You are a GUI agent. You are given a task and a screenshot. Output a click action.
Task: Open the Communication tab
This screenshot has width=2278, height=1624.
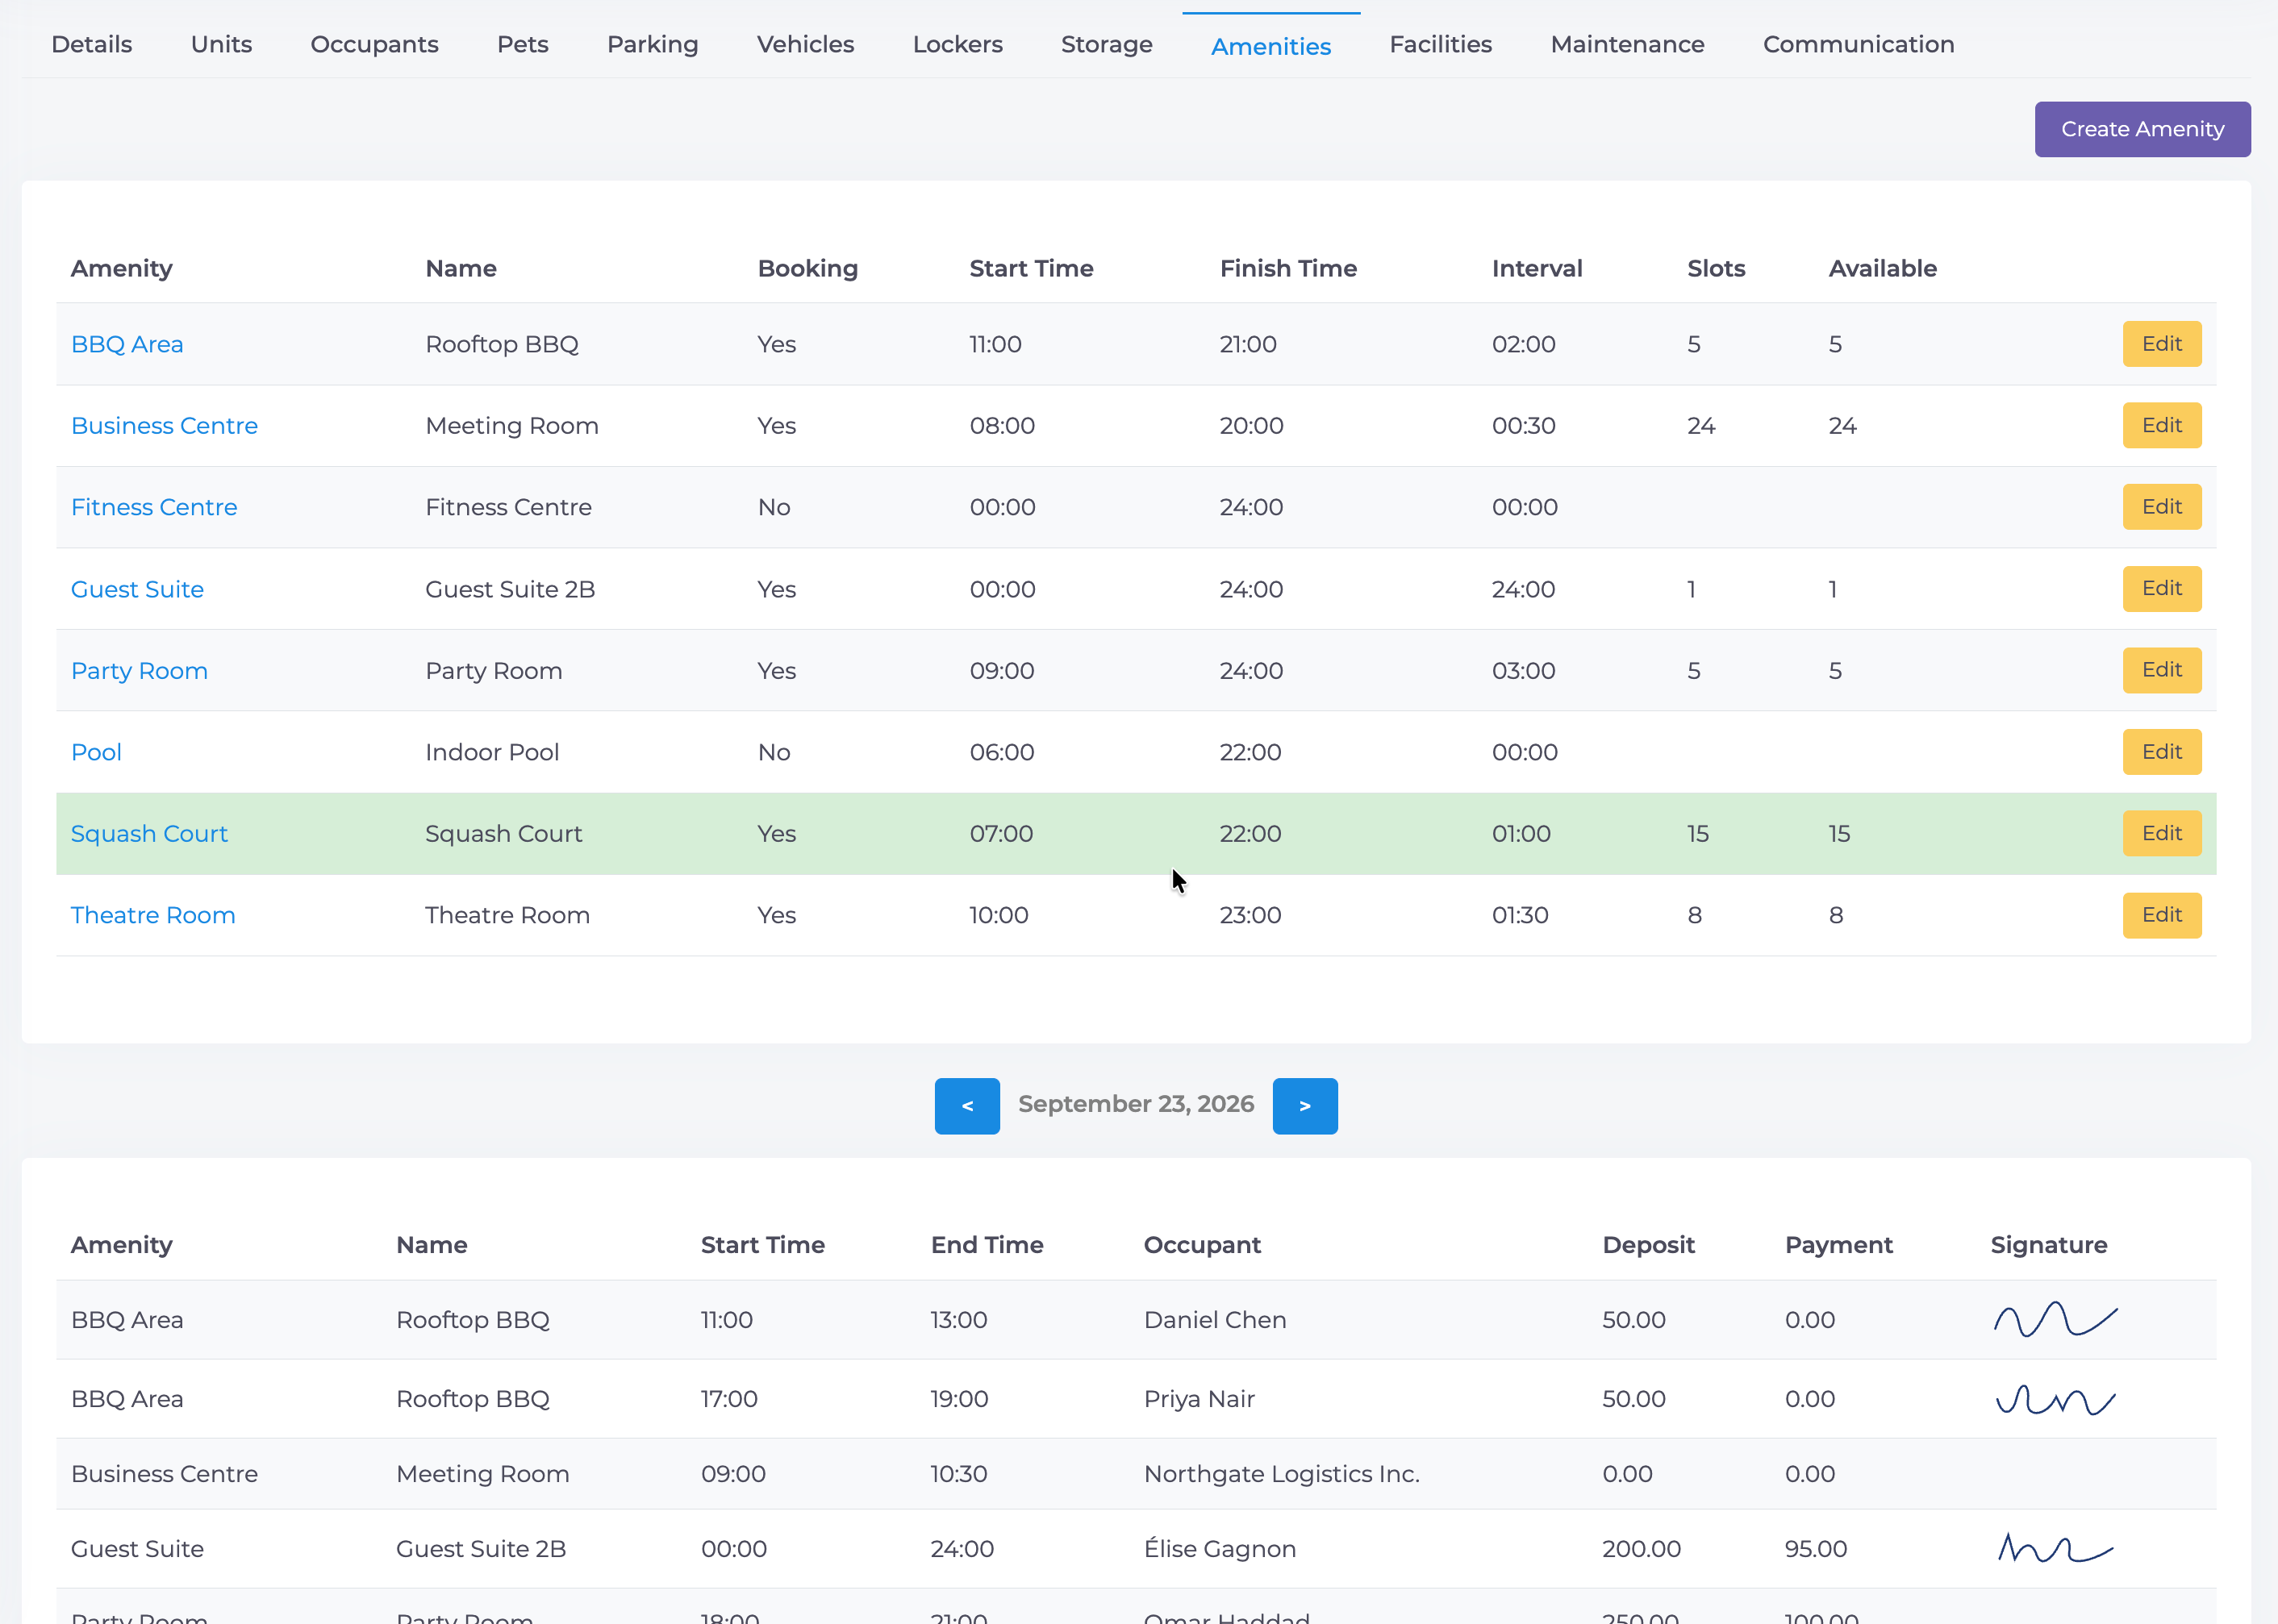pos(1858,44)
